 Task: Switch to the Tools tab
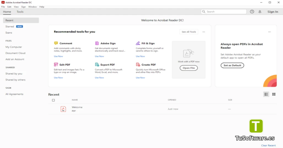(20, 12)
